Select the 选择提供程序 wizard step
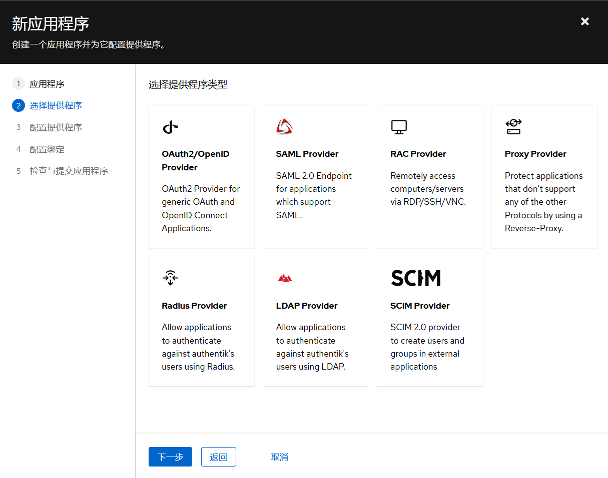Screen dimensions: 608x478 click(56, 105)
